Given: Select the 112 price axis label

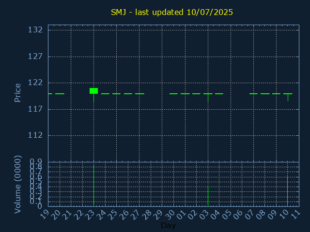Looking at the screenshot, I should 35,135.
